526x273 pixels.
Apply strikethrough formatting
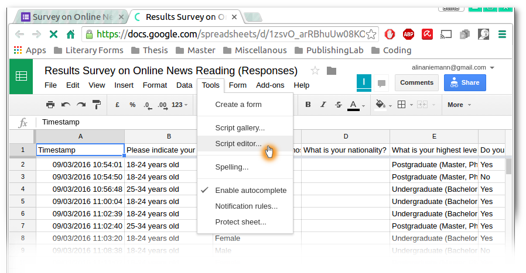coord(338,105)
